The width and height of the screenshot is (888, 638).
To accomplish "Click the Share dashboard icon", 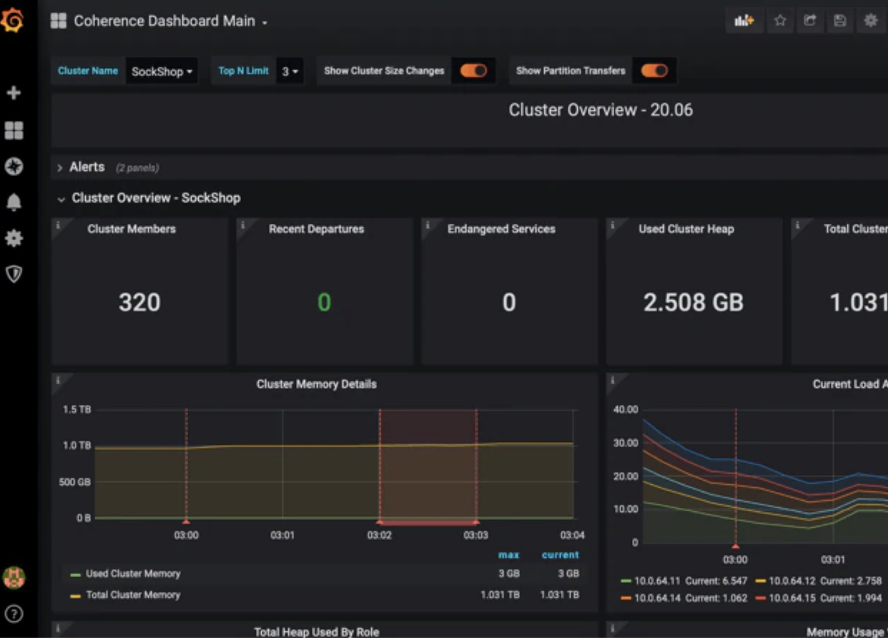I will pyautogui.click(x=810, y=20).
